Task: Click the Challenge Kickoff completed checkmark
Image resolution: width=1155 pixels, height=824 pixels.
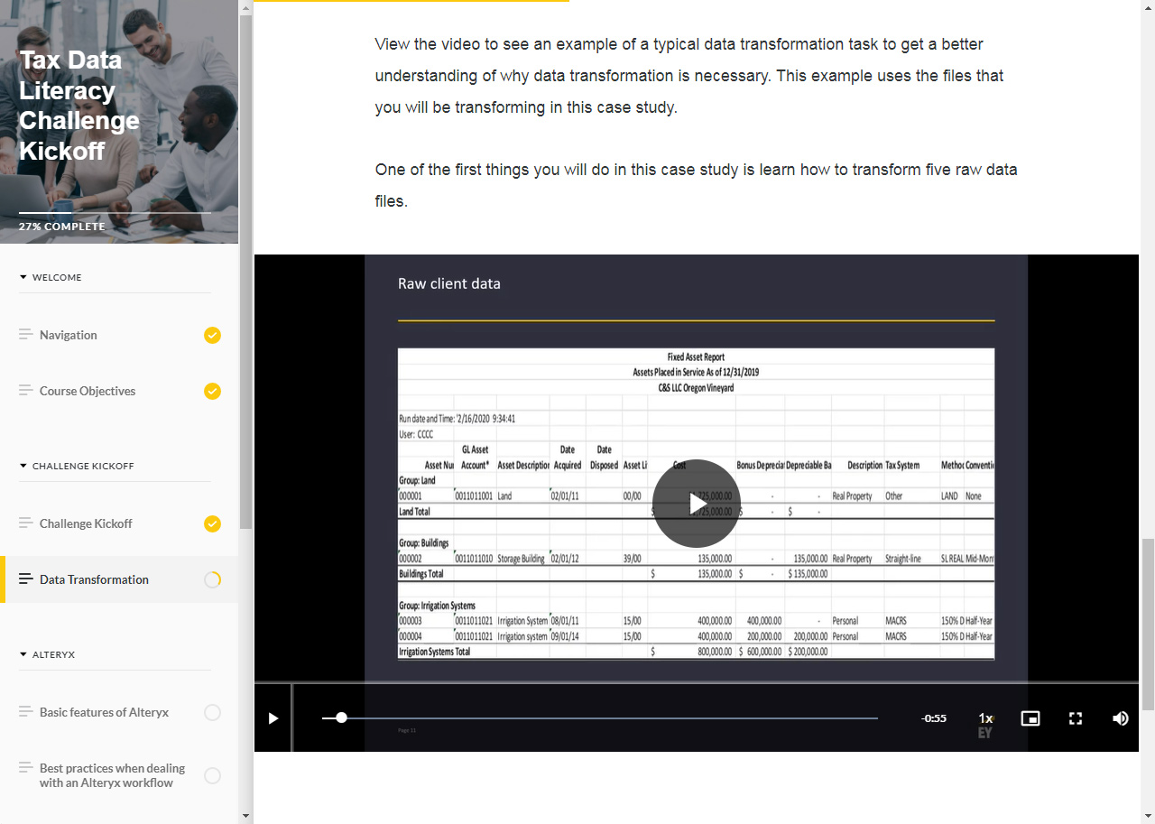Action: click(x=212, y=523)
